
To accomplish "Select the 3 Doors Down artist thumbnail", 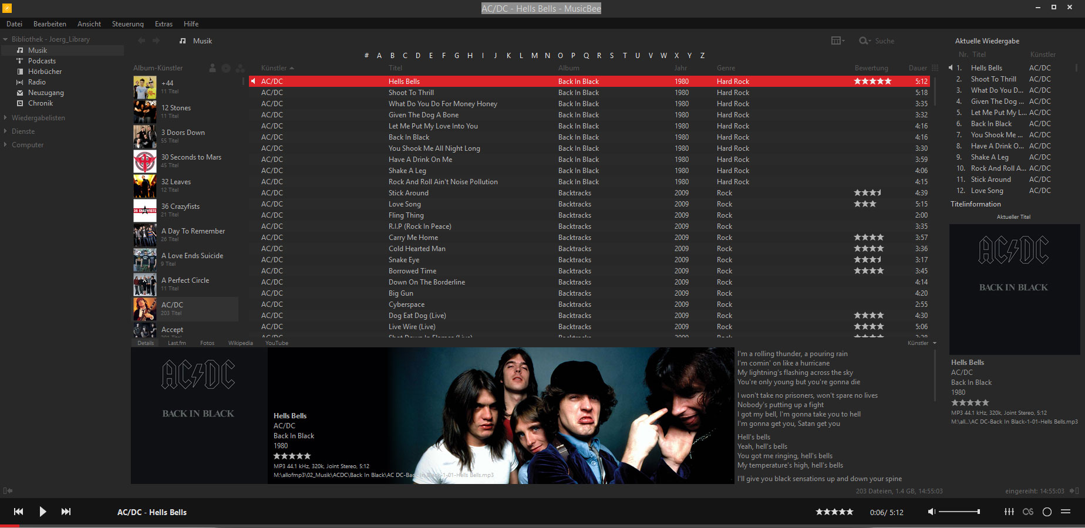I will [x=144, y=137].
